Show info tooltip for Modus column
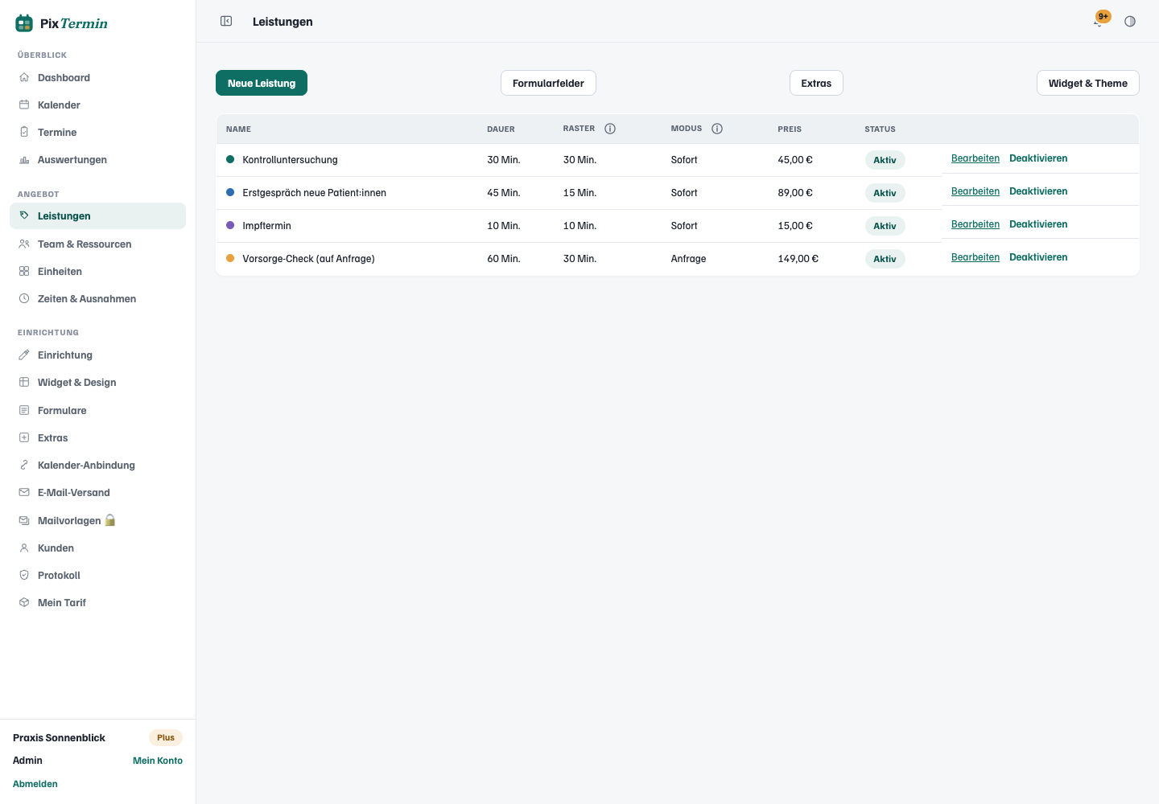The height and width of the screenshot is (804, 1159). point(717,129)
